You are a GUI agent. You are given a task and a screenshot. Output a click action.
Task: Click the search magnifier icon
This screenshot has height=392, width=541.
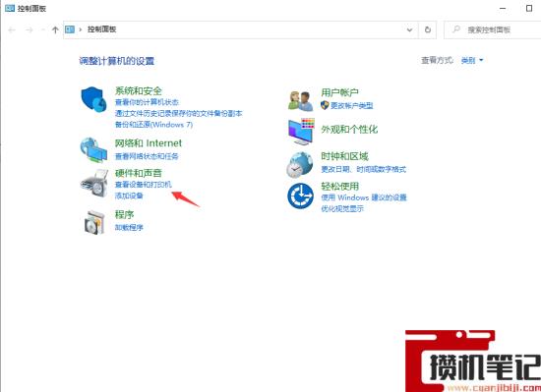point(456,29)
